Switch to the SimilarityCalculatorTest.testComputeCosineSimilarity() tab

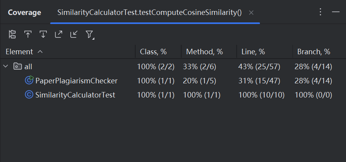pyautogui.click(x=149, y=13)
